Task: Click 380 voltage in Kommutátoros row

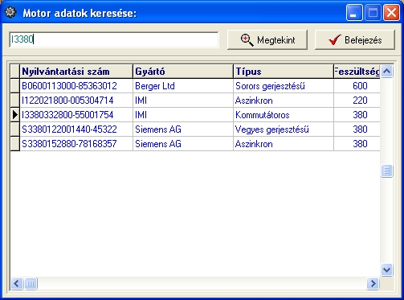Action: click(x=357, y=115)
